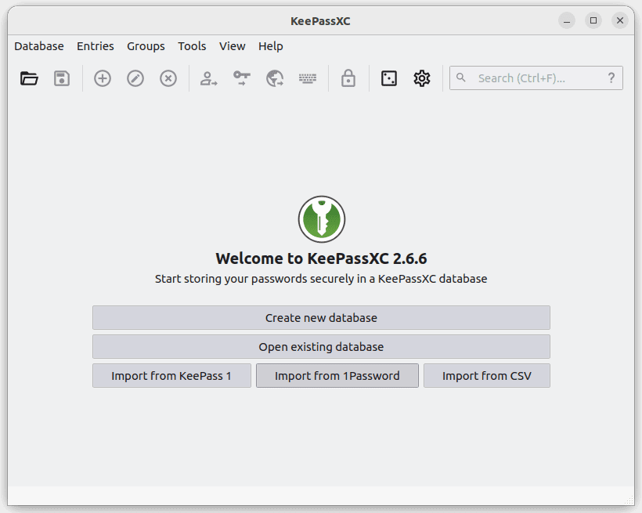This screenshot has height=513, width=642.
Task: Click the copy URL globe icon
Action: point(274,78)
